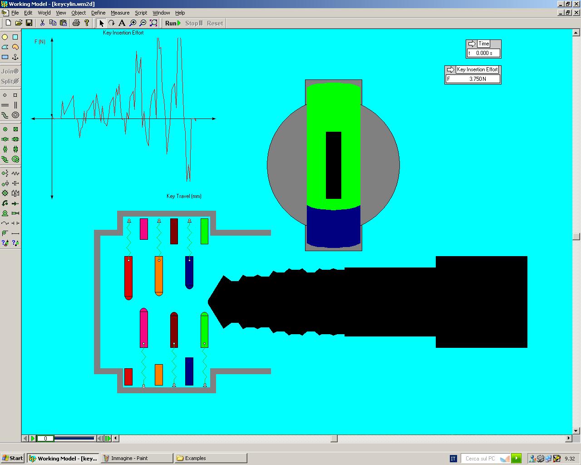Screen dimensions: 581x465
Task: Open help with the yellow question mark icon
Action: click(86, 23)
